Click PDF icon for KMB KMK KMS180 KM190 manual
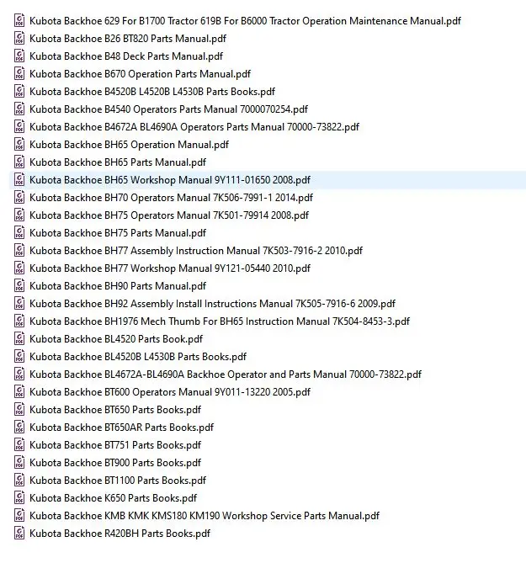The width and height of the screenshot is (526, 563). [19, 516]
